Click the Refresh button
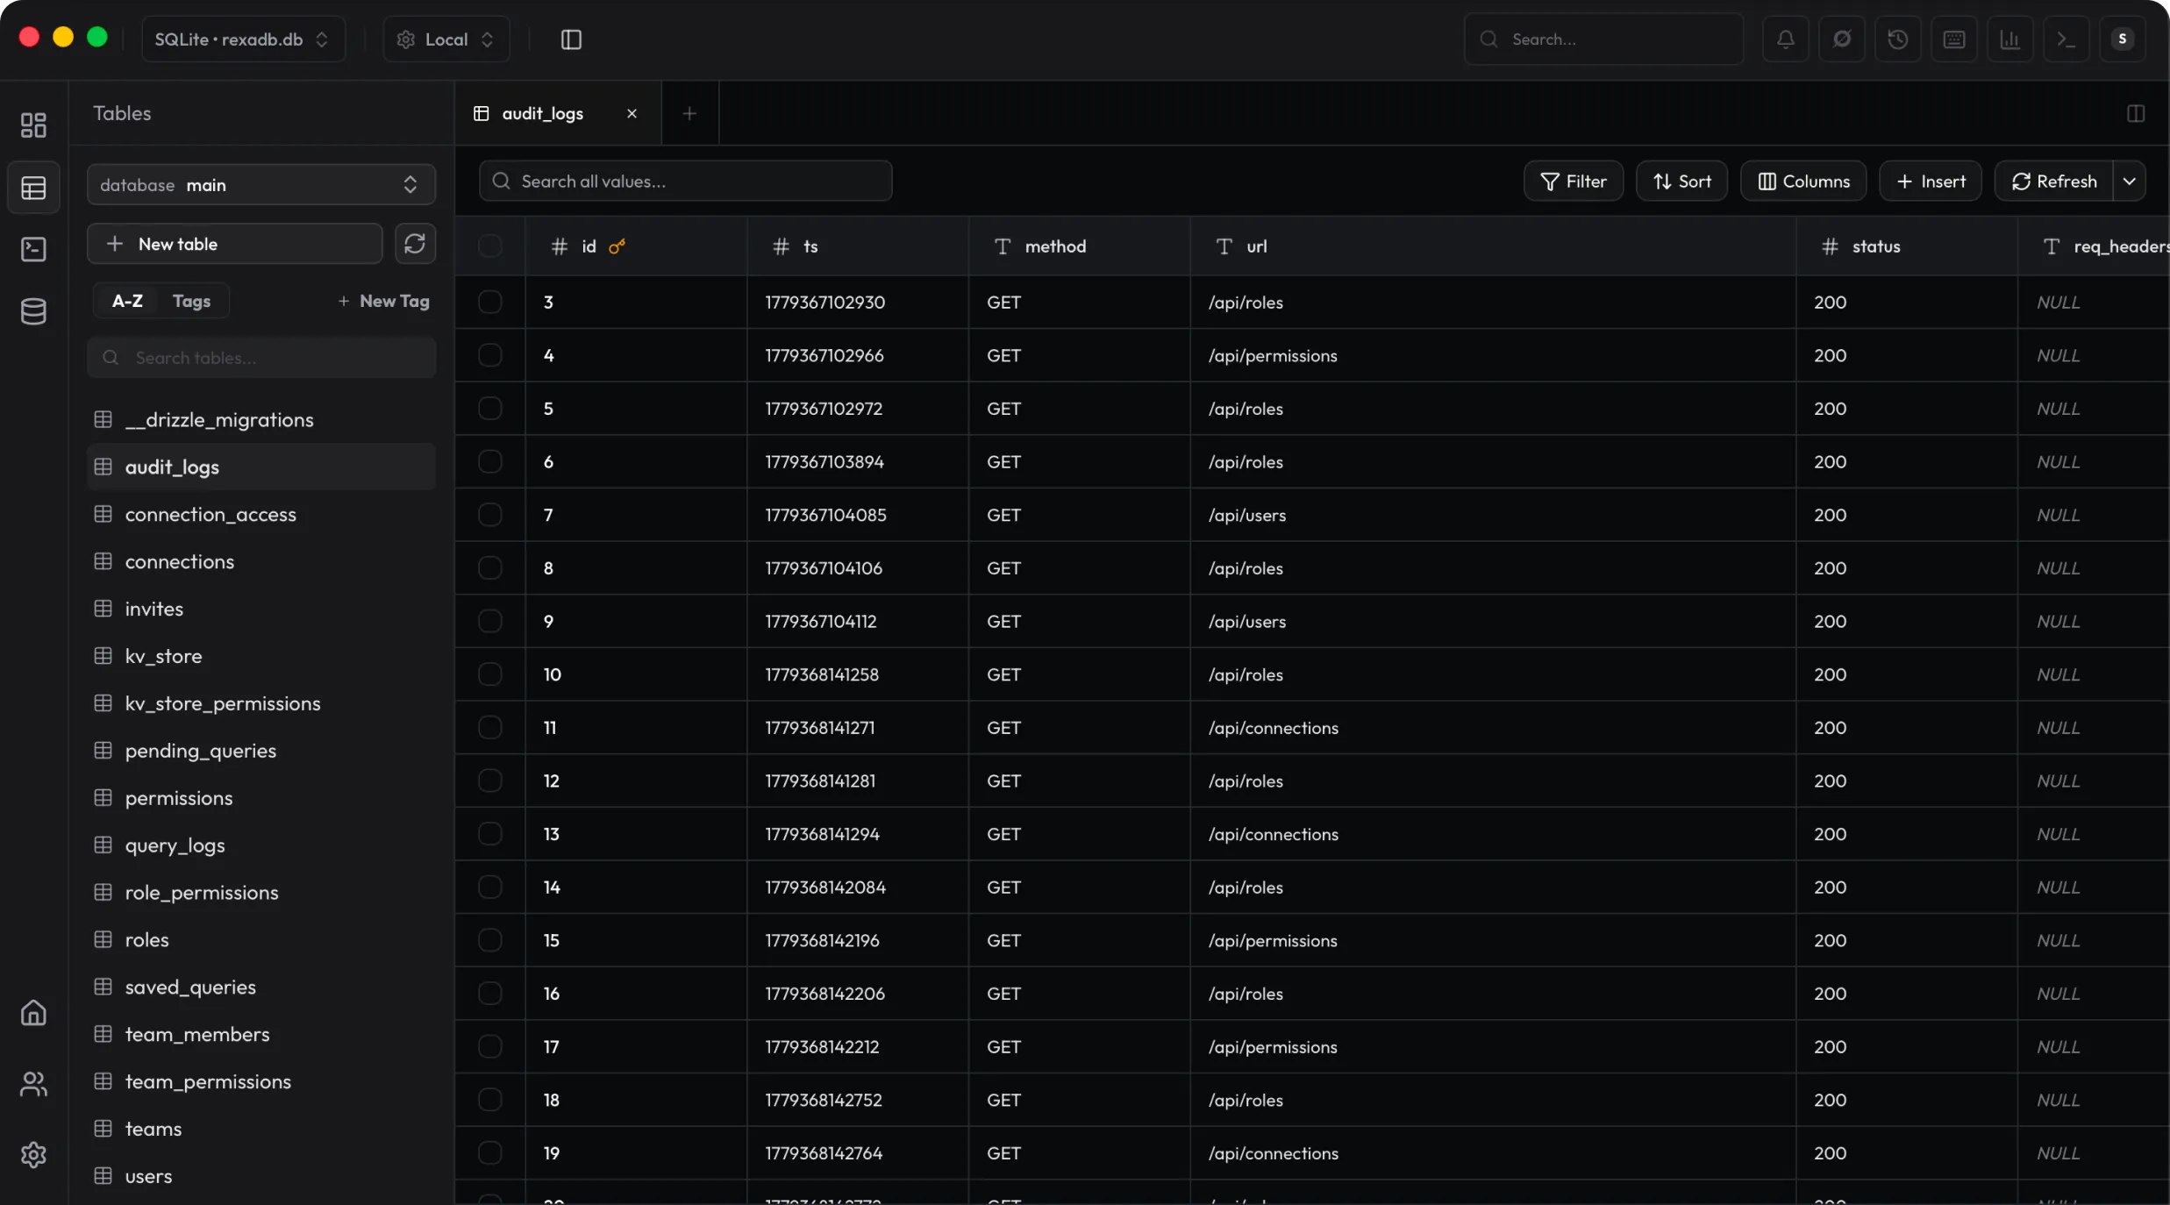Screen dimensions: 2170x1205 tap(2054, 182)
